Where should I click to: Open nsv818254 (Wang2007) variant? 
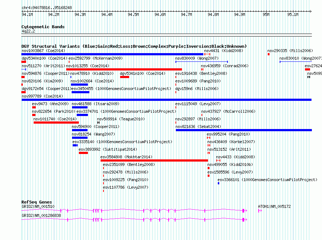click(93, 134)
